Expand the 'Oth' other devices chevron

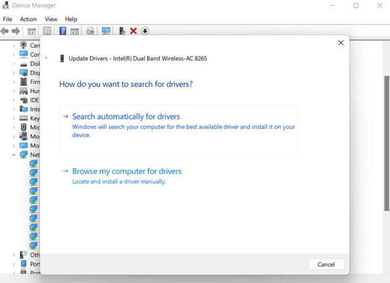(14, 255)
